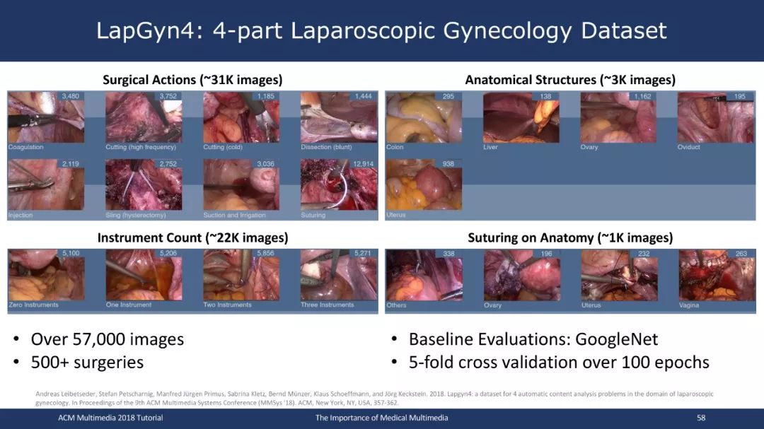
Task: Click the Dissection (blunt) thumbnail
Action: click(339, 117)
